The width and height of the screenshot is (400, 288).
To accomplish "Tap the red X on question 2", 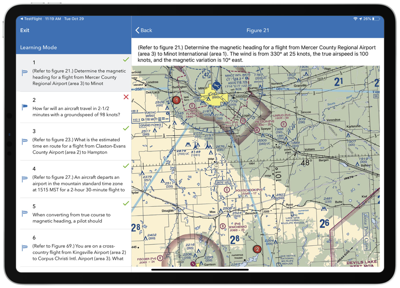I will coord(126,97).
